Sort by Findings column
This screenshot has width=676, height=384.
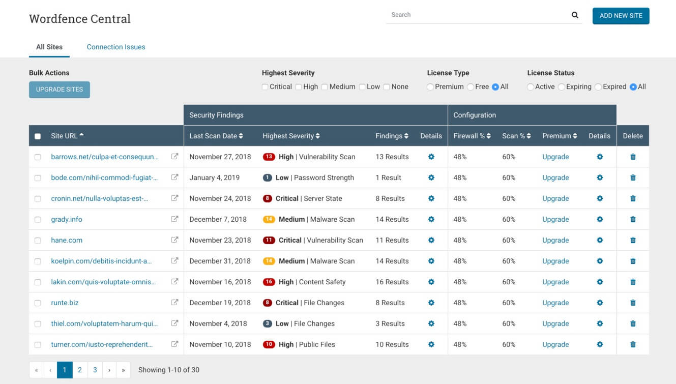click(392, 136)
